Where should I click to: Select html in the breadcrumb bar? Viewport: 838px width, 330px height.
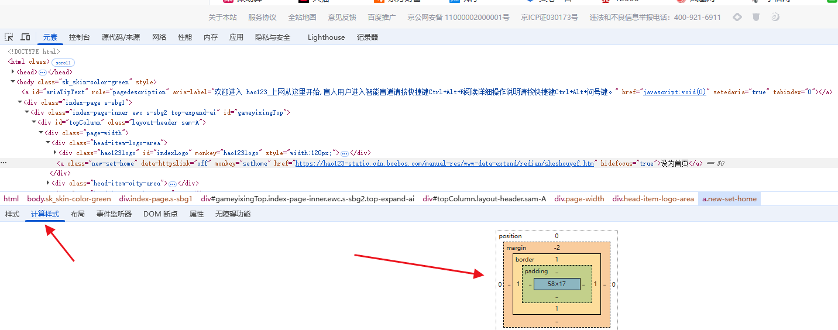11,199
